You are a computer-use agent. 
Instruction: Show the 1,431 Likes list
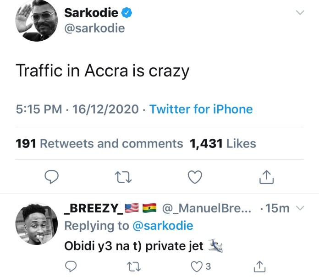pos(223,143)
